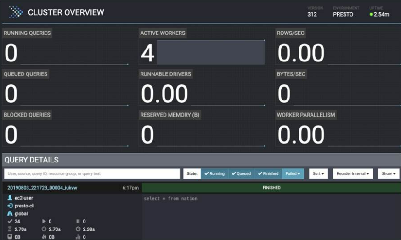Click the RUNNABLE DRIVERS label

click(x=166, y=74)
